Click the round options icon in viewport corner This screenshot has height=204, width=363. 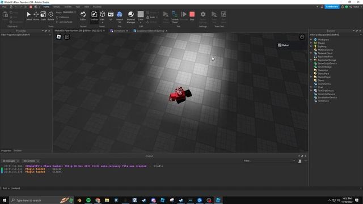tap(302, 37)
